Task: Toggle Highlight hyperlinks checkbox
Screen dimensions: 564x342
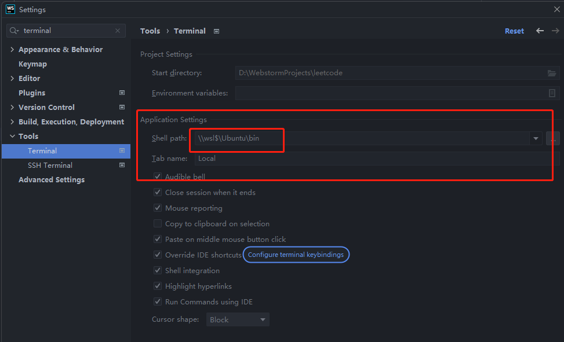Action: click(158, 286)
